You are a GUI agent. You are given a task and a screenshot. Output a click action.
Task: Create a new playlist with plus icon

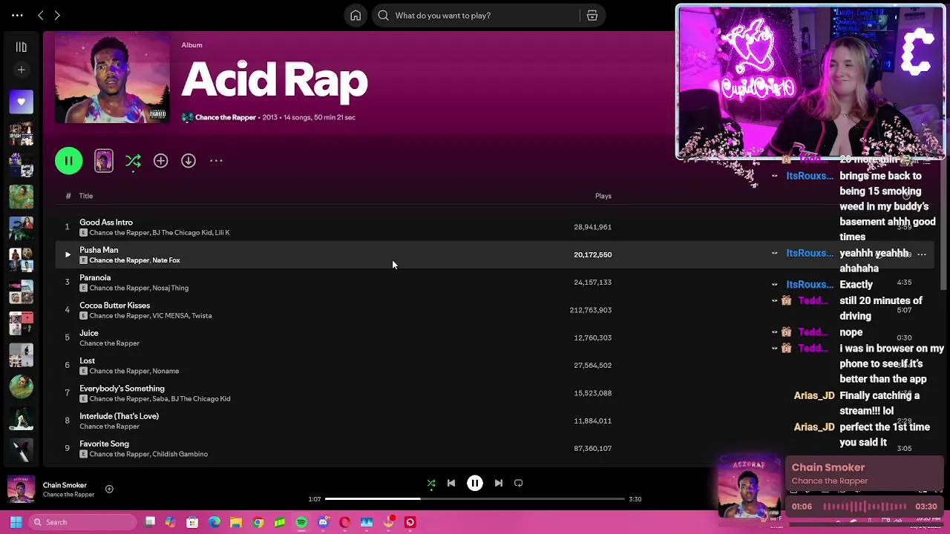point(21,70)
